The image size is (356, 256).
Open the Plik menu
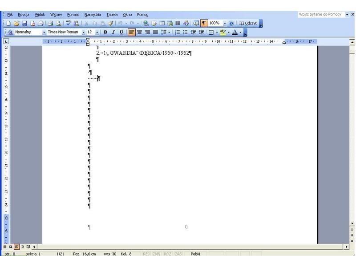coord(10,15)
